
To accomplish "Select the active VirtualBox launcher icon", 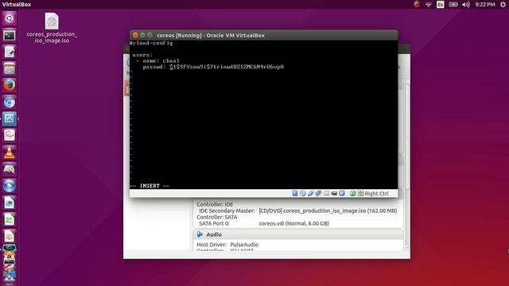I will [x=9, y=119].
